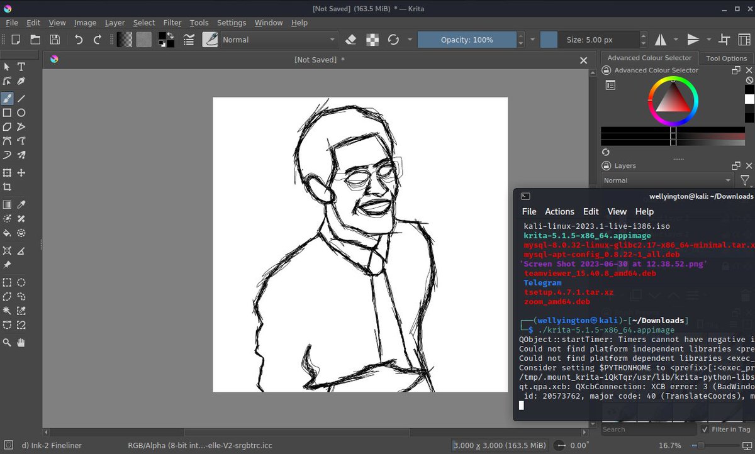This screenshot has height=454, width=755.
Task: Select the Edit Shapes tool
Action: (x=7, y=81)
